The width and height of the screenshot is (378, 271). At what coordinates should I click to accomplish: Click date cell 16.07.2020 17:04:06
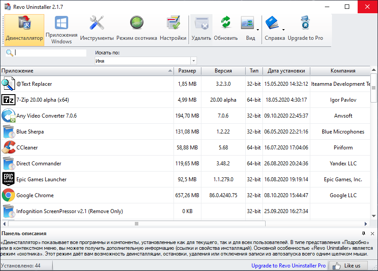point(286,148)
